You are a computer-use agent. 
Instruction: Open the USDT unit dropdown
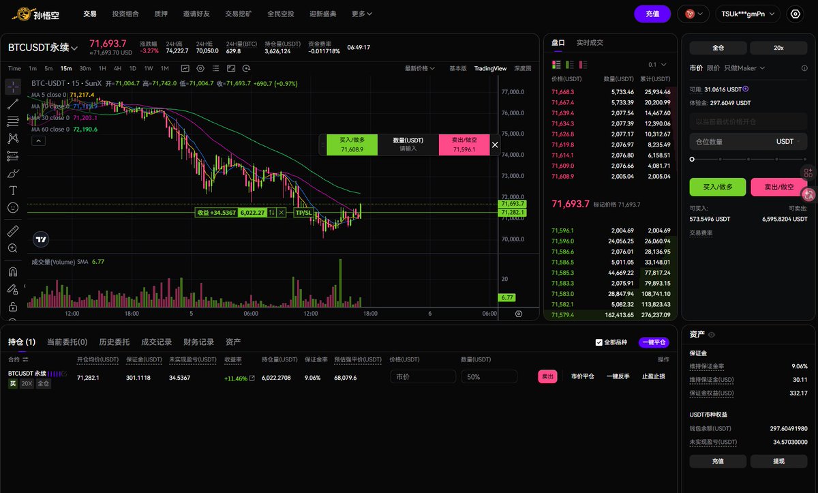tap(789, 141)
